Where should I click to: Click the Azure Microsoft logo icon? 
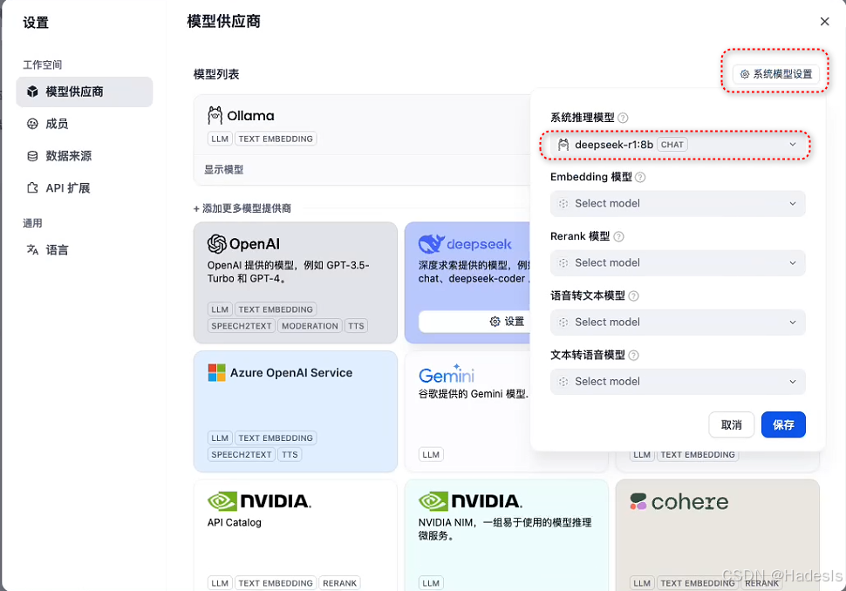click(x=217, y=372)
